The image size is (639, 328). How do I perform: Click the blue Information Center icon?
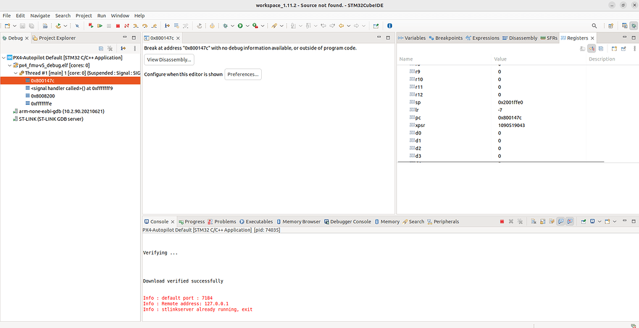pos(390,26)
